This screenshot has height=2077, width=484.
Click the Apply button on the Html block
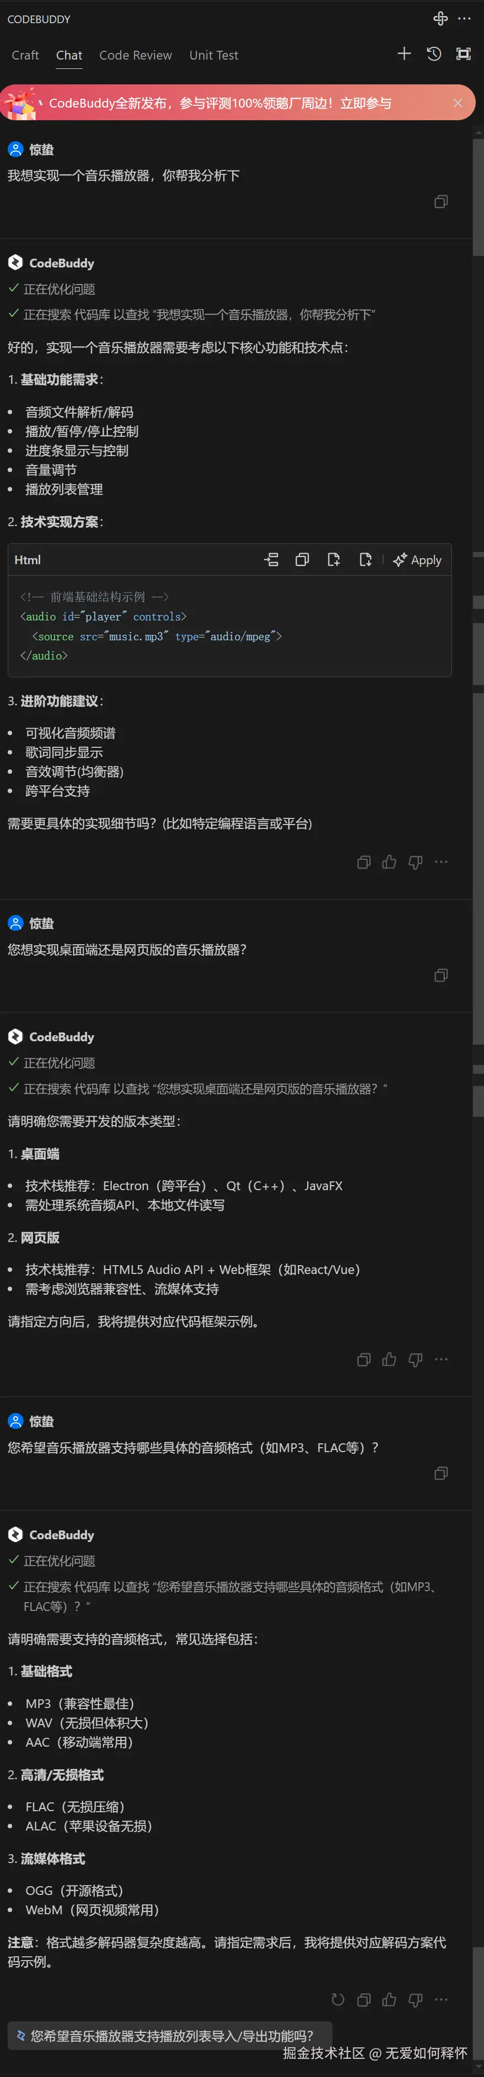tap(417, 560)
